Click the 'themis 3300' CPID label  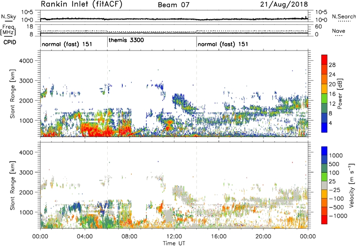coord(126,40)
